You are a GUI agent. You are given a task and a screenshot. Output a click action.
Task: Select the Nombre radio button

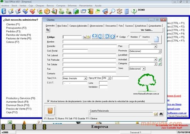(x=129, y=37)
